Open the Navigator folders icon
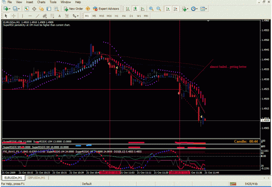The width and height of the screenshot is (272, 187). (41, 9)
